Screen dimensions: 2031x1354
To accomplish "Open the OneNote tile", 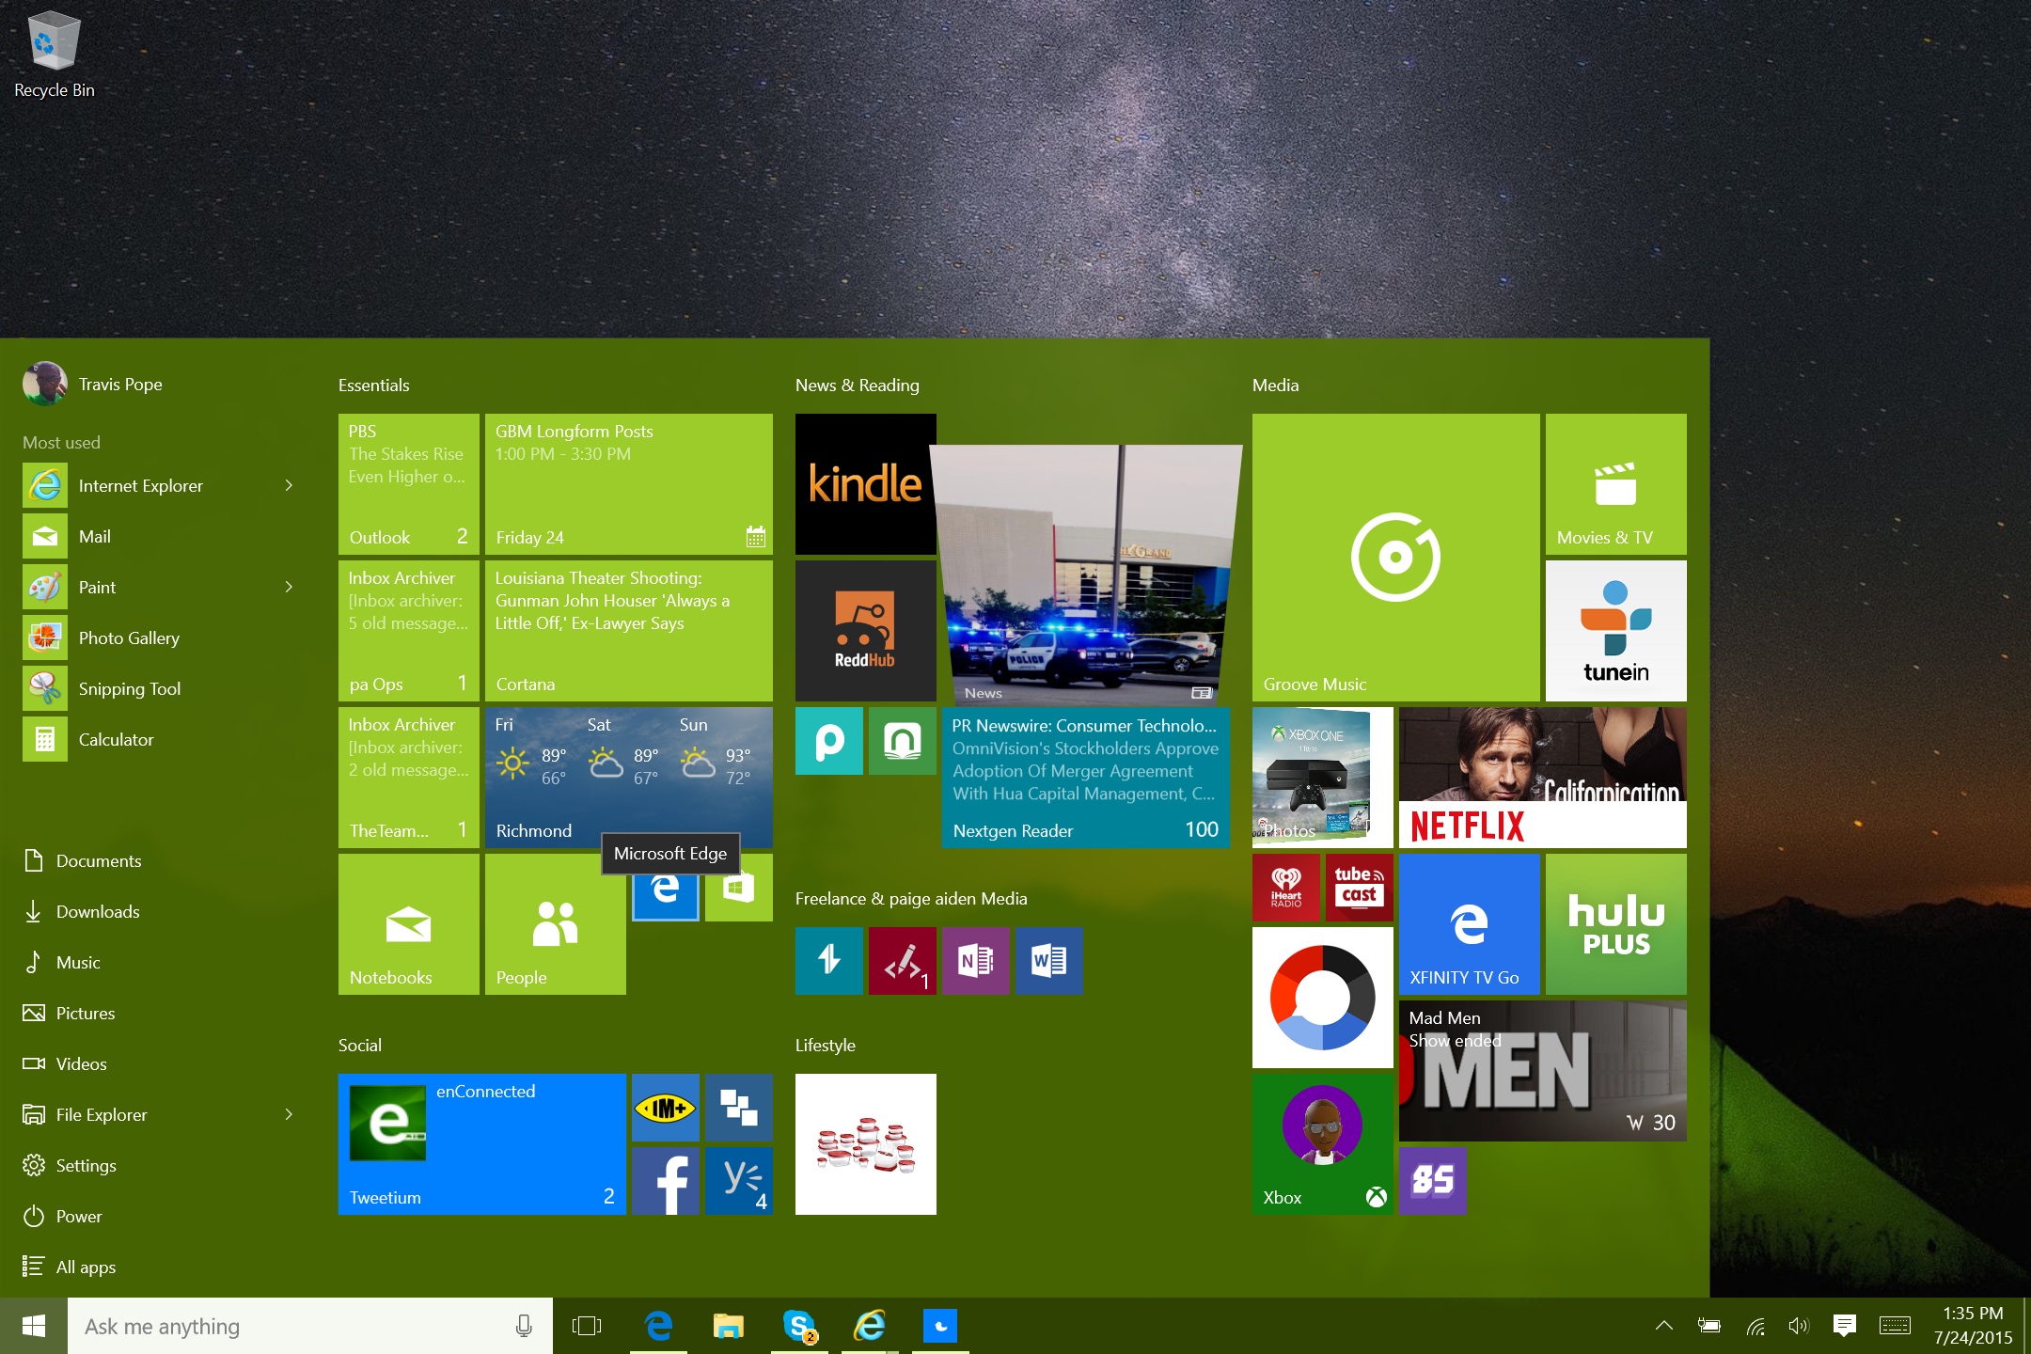I will pos(975,960).
